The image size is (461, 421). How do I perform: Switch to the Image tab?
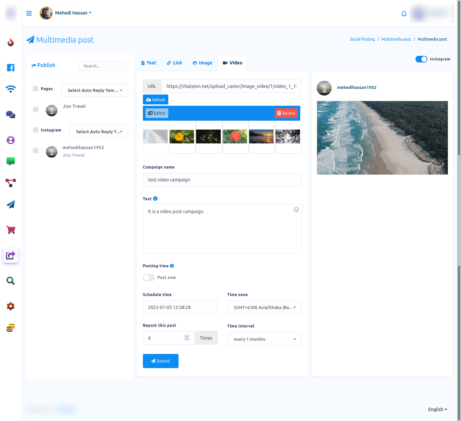[x=202, y=63]
